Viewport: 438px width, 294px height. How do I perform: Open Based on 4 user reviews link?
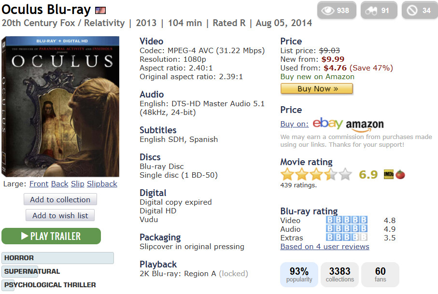[325, 247]
